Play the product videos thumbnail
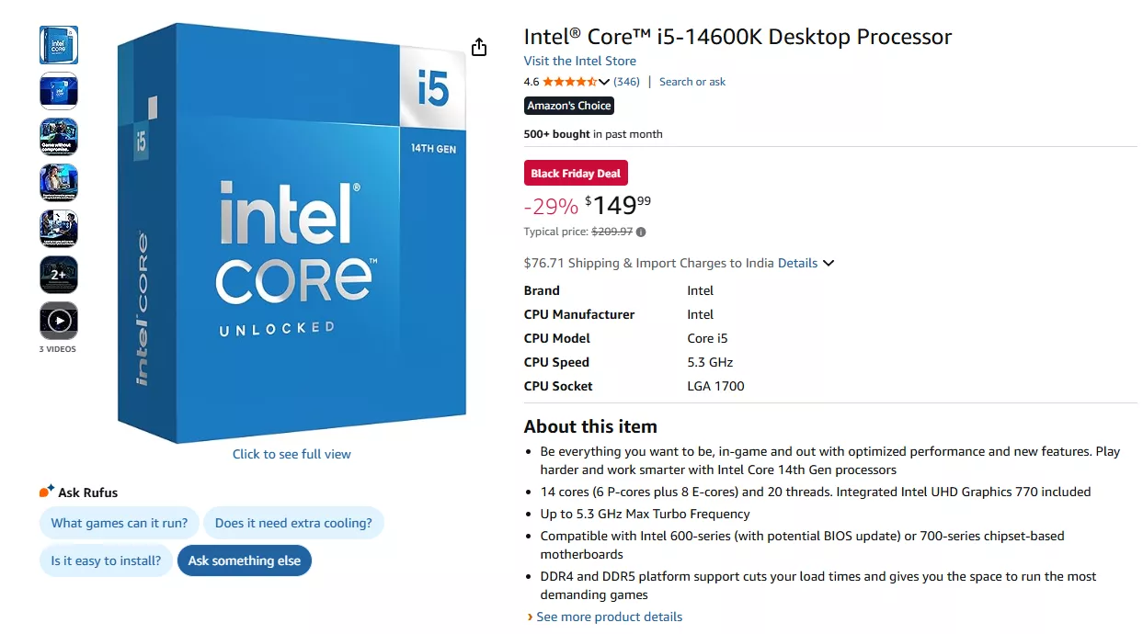Viewport: 1143px width, 634px height. coord(59,321)
